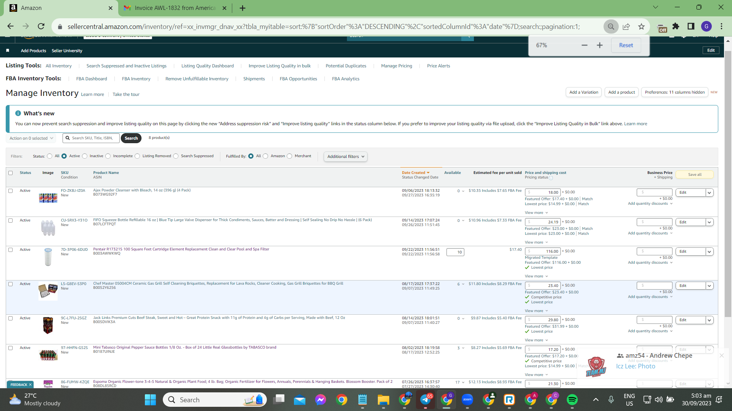The height and width of the screenshot is (411, 732).
Task: Click the bookmark flag icon in Seller Central bar
Action: (x=8, y=51)
